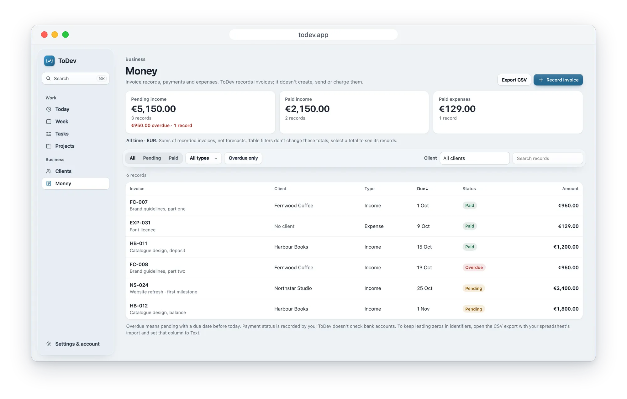Open the Today page in sidebar
627x399 pixels.
point(76,109)
